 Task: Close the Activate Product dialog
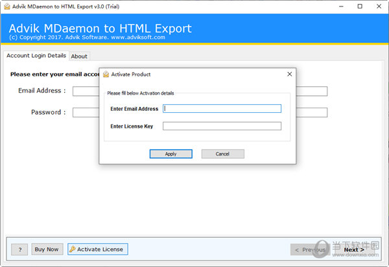tap(289, 74)
